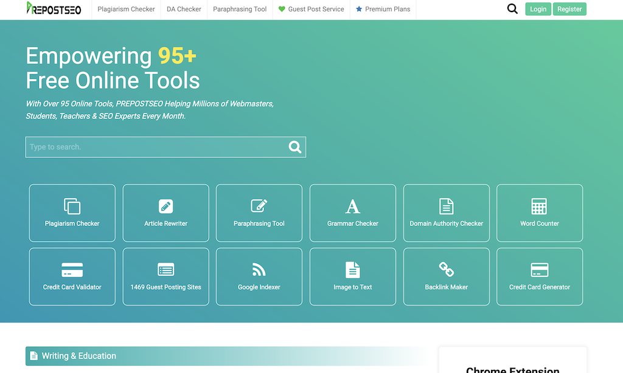623x373 pixels.
Task: Open Premium Plans menu item
Action: 383,9
